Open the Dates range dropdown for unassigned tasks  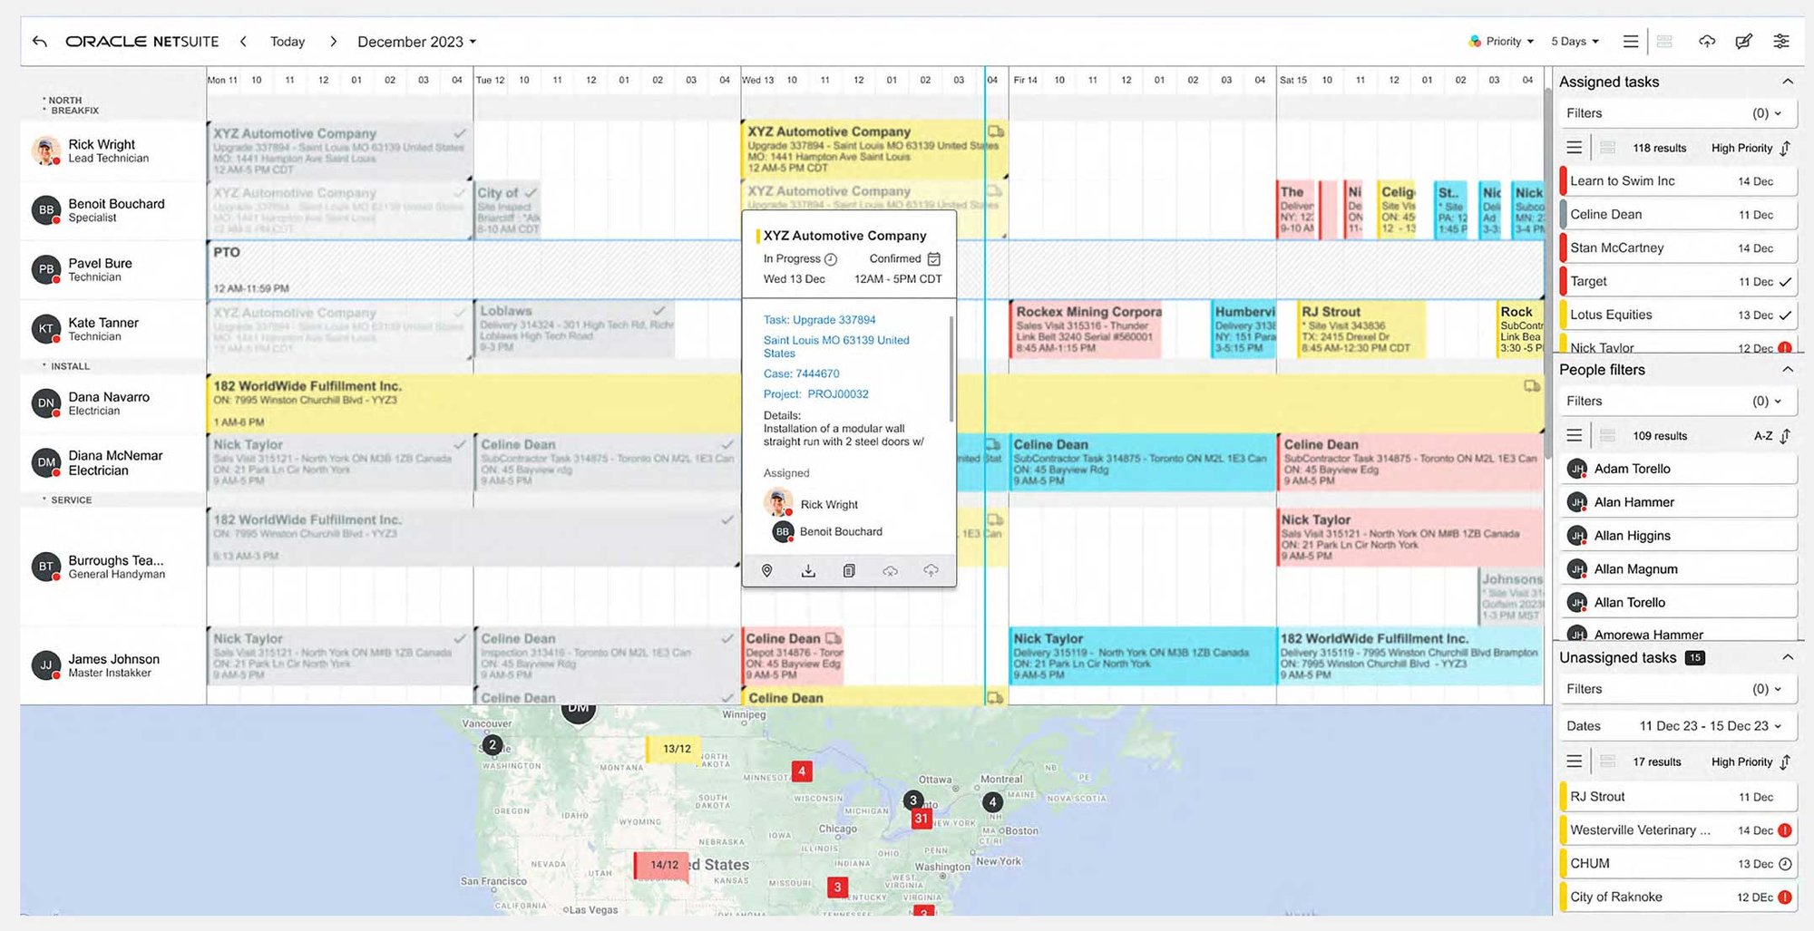pos(1677,726)
